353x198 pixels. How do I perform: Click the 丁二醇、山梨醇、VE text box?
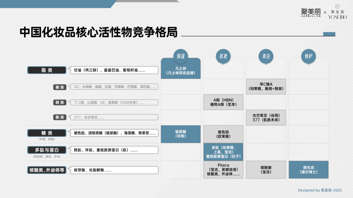pyautogui.click(x=114, y=103)
